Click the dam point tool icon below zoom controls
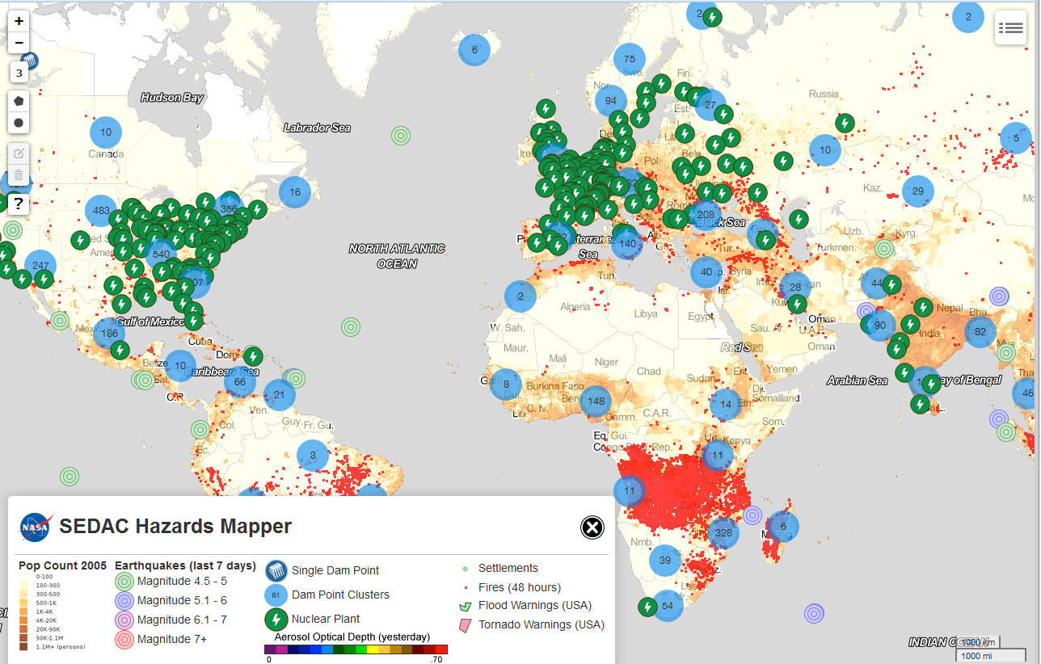The width and height of the screenshot is (1041, 664). click(x=29, y=60)
